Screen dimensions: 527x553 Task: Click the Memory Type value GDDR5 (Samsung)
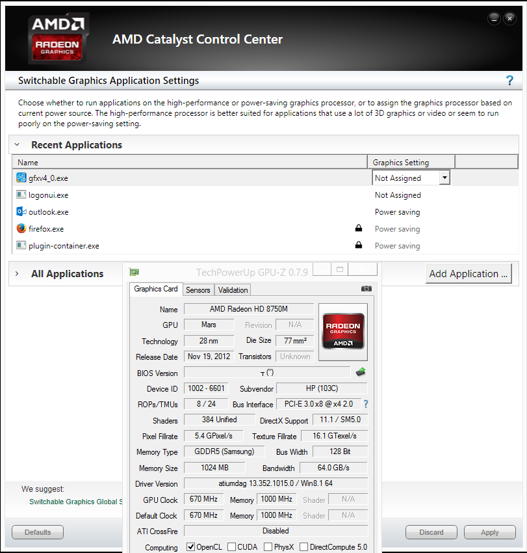[224, 452]
